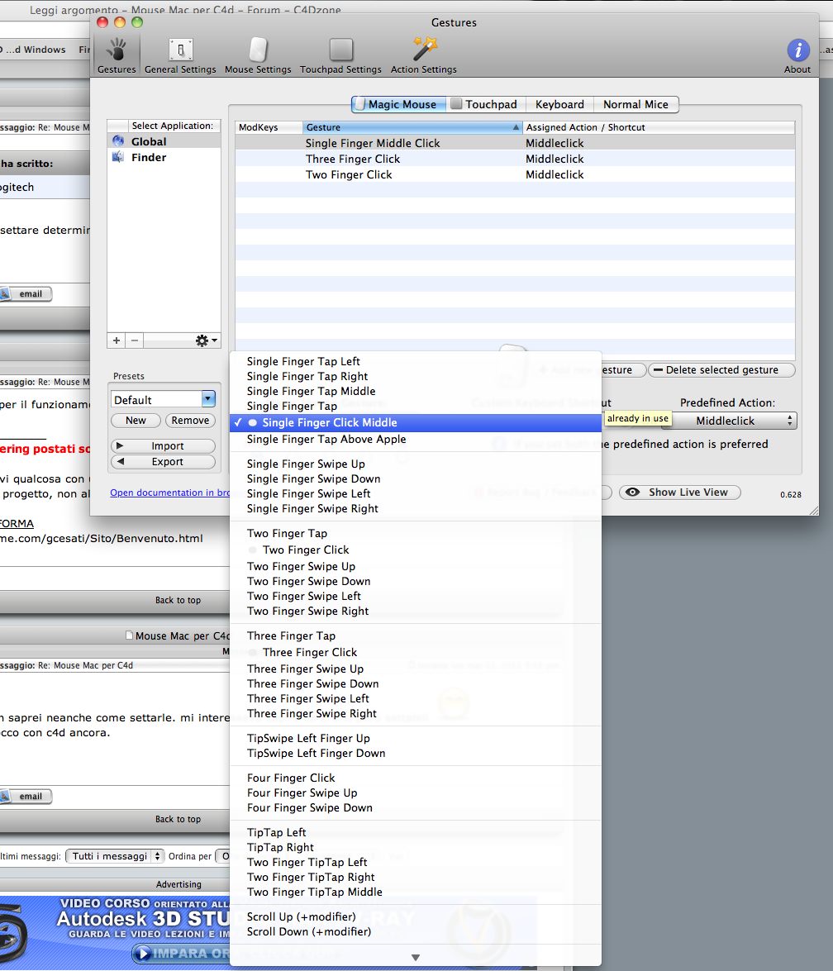
Task: Sort by the Gesture column header
Action: 412,127
